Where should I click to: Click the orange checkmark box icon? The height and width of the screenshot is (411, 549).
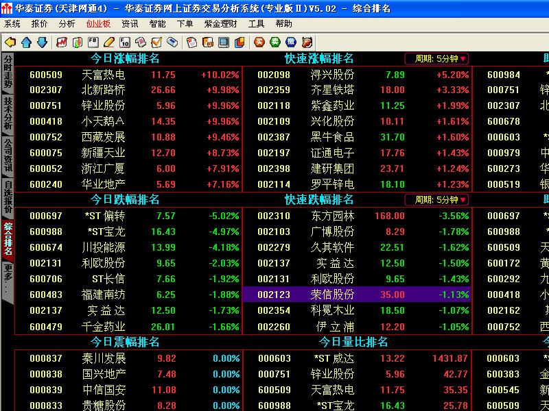click(x=156, y=42)
